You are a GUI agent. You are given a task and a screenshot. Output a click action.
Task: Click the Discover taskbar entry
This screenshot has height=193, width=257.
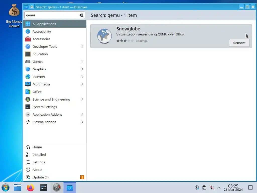(x=70, y=187)
